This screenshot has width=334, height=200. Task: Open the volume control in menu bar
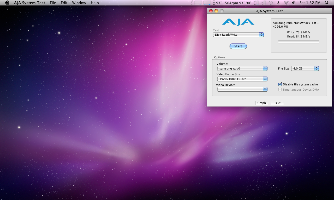pyautogui.click(x=294, y=3)
